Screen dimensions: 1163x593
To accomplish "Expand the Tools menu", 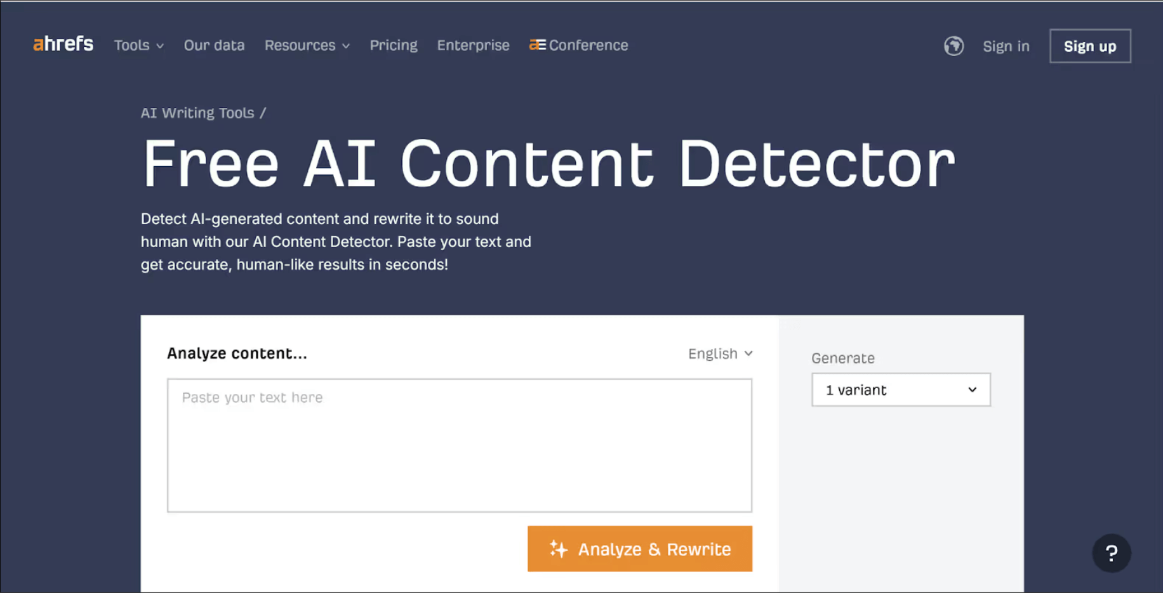I will [x=132, y=46].
